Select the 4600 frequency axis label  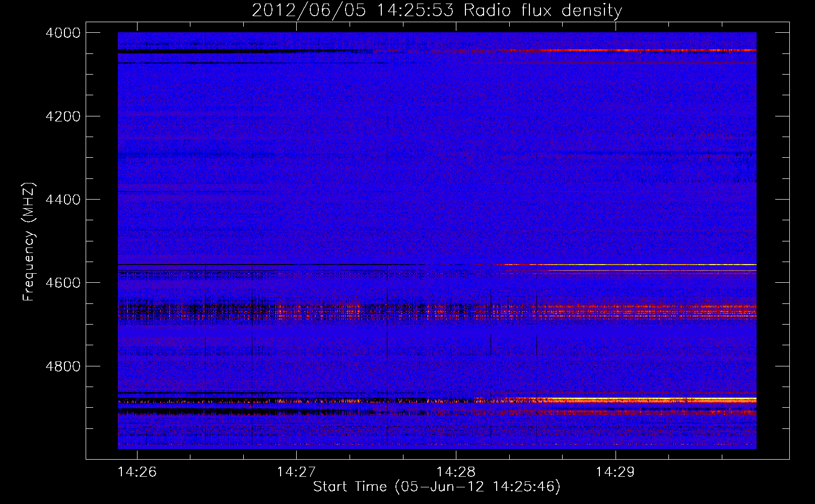(62, 283)
